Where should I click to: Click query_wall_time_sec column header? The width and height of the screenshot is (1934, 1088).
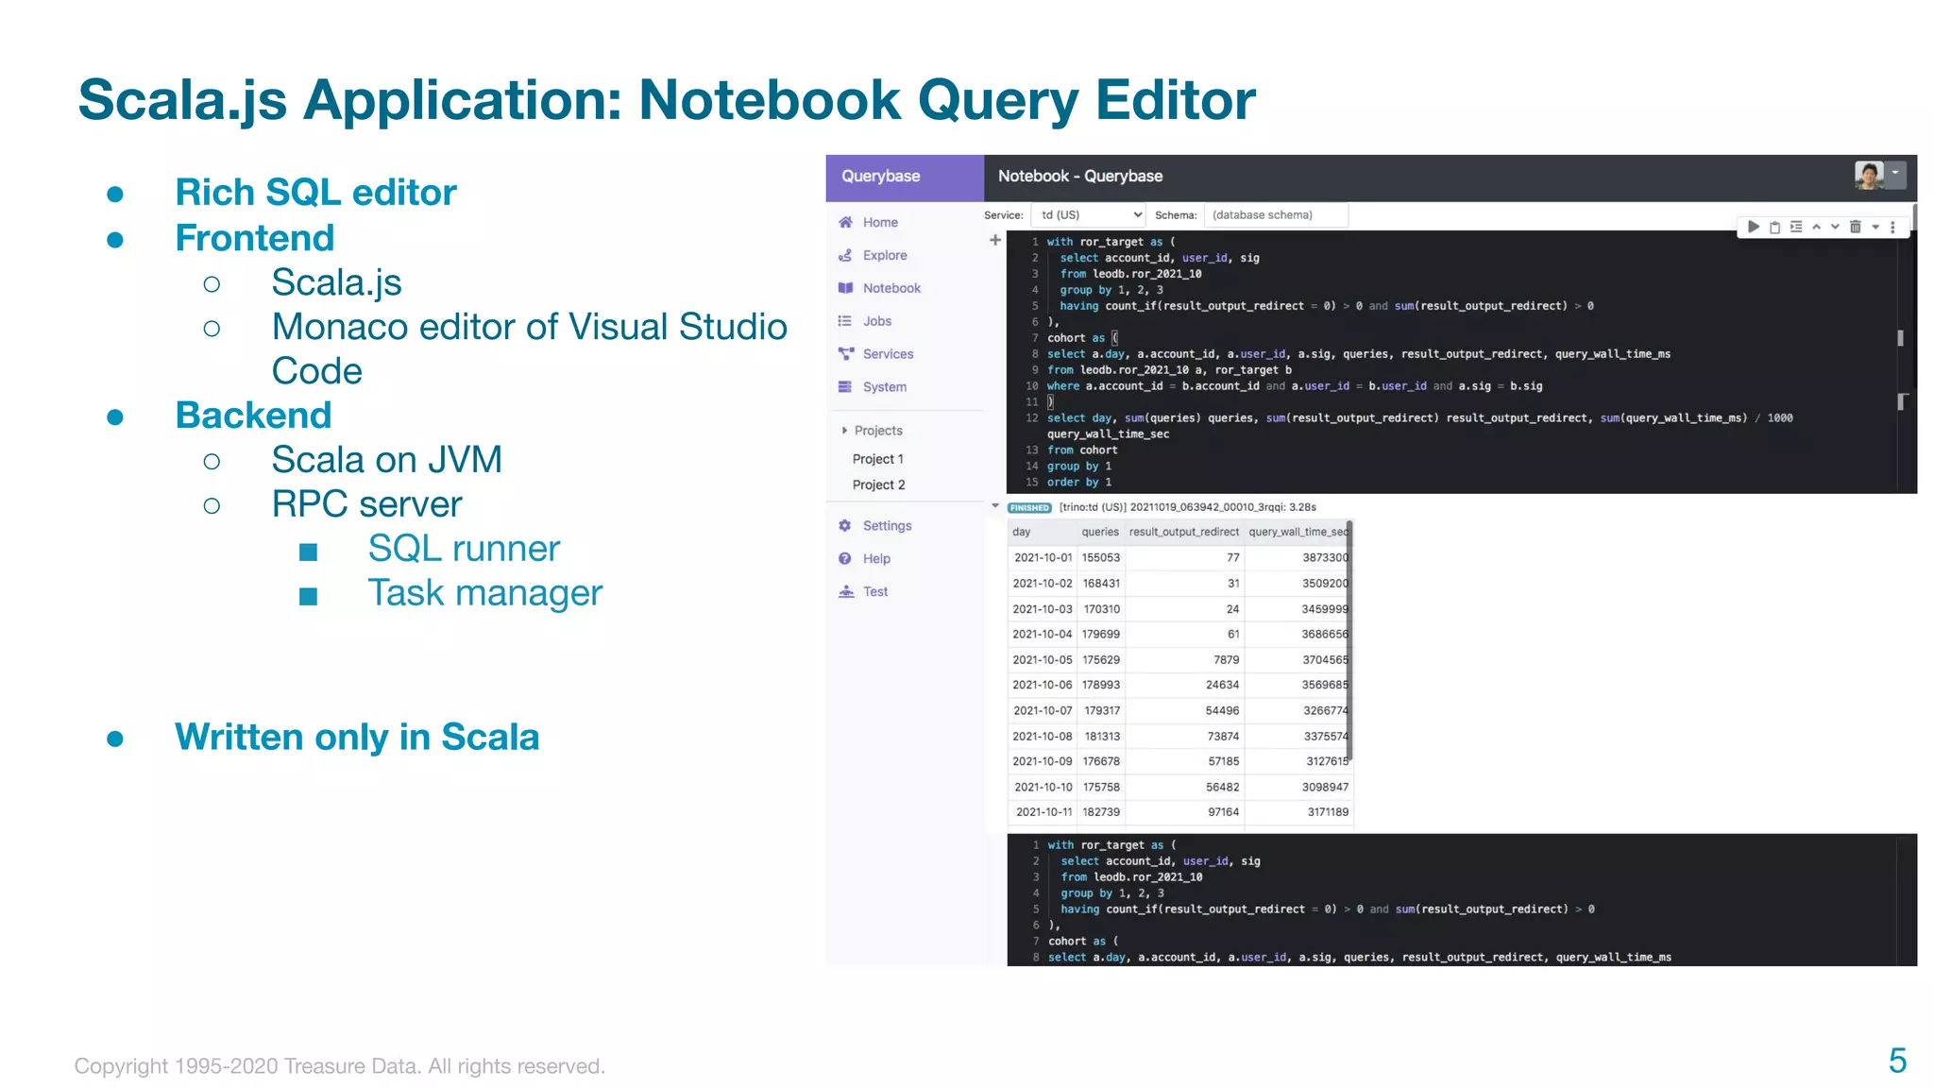1298,532
